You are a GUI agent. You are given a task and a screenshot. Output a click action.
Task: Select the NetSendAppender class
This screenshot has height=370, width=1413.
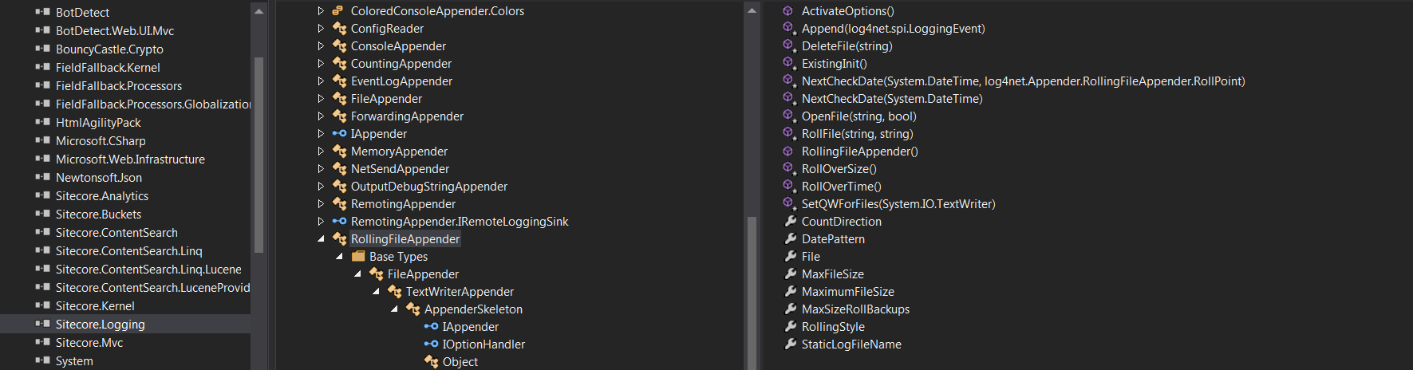pyautogui.click(x=400, y=169)
